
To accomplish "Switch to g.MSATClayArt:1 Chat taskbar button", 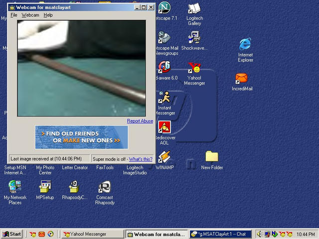I will (x=221, y=234).
